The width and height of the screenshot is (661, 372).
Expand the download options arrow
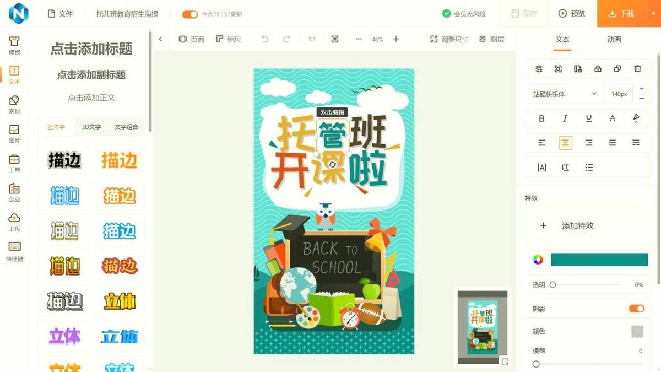click(653, 14)
